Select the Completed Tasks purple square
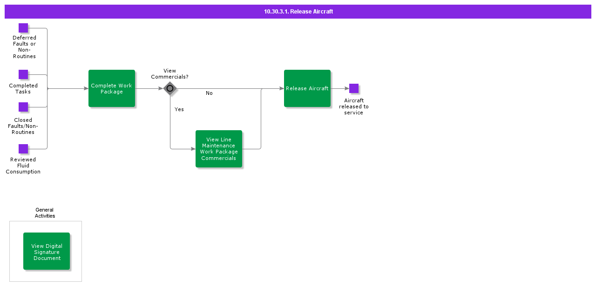This screenshot has width=596, height=286. 23,74
